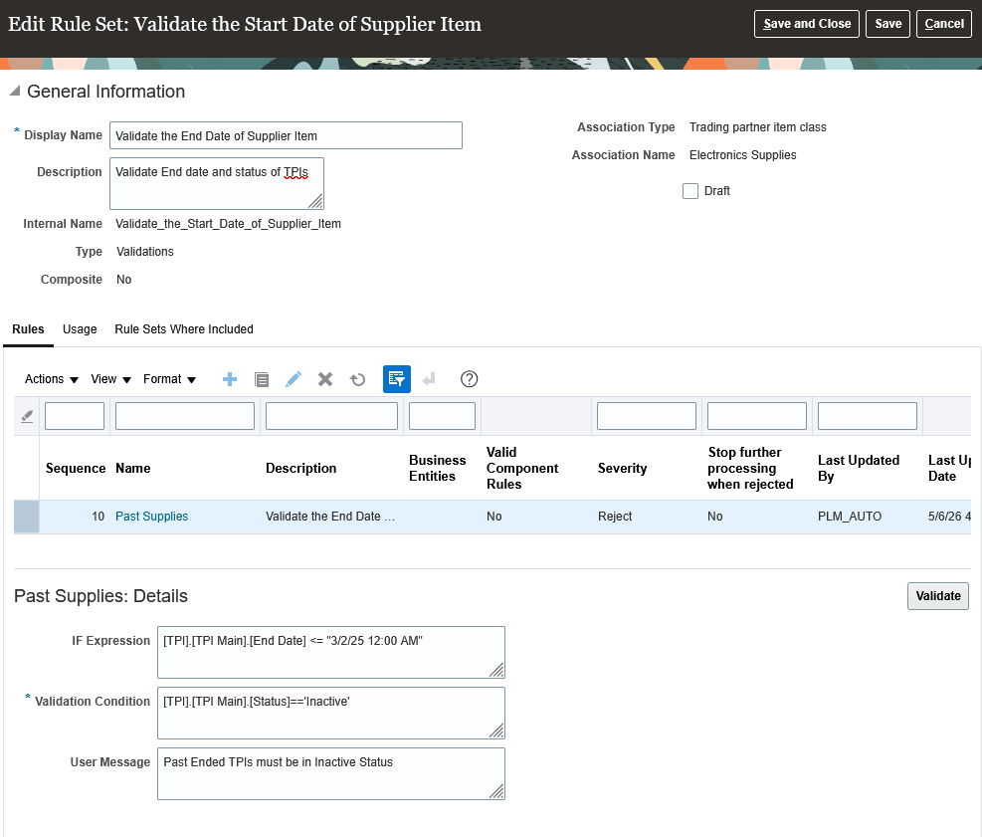Click the 'Electronics Supplies' association name
This screenshot has height=837, width=982.
tap(743, 154)
